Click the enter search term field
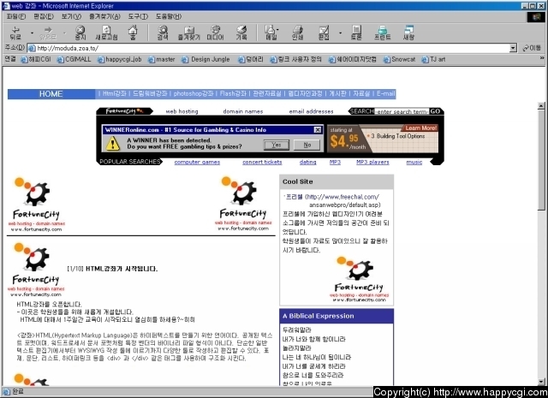This screenshot has height=398, width=548. (x=402, y=111)
